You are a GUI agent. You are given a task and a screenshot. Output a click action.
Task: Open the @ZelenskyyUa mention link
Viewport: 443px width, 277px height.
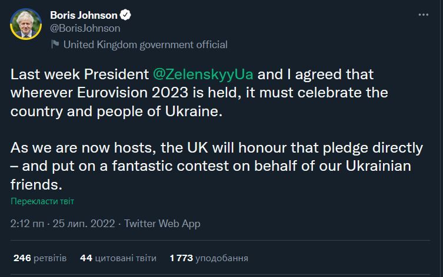(204, 75)
